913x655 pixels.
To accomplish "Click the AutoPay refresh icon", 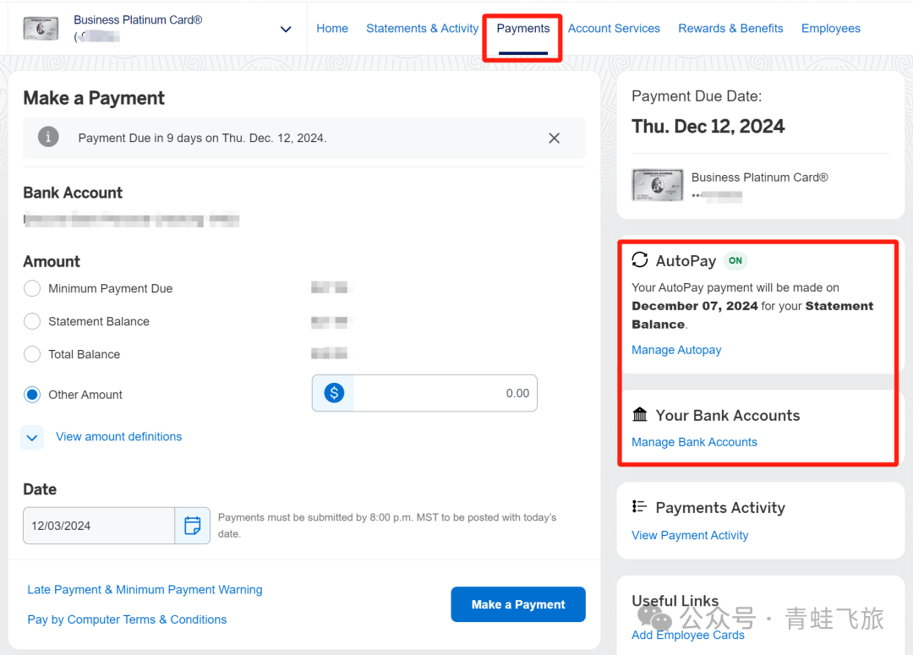I will click(640, 260).
